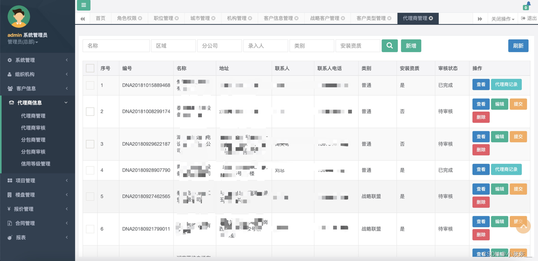Open the 管理员(总部) role dropdown

[23, 42]
